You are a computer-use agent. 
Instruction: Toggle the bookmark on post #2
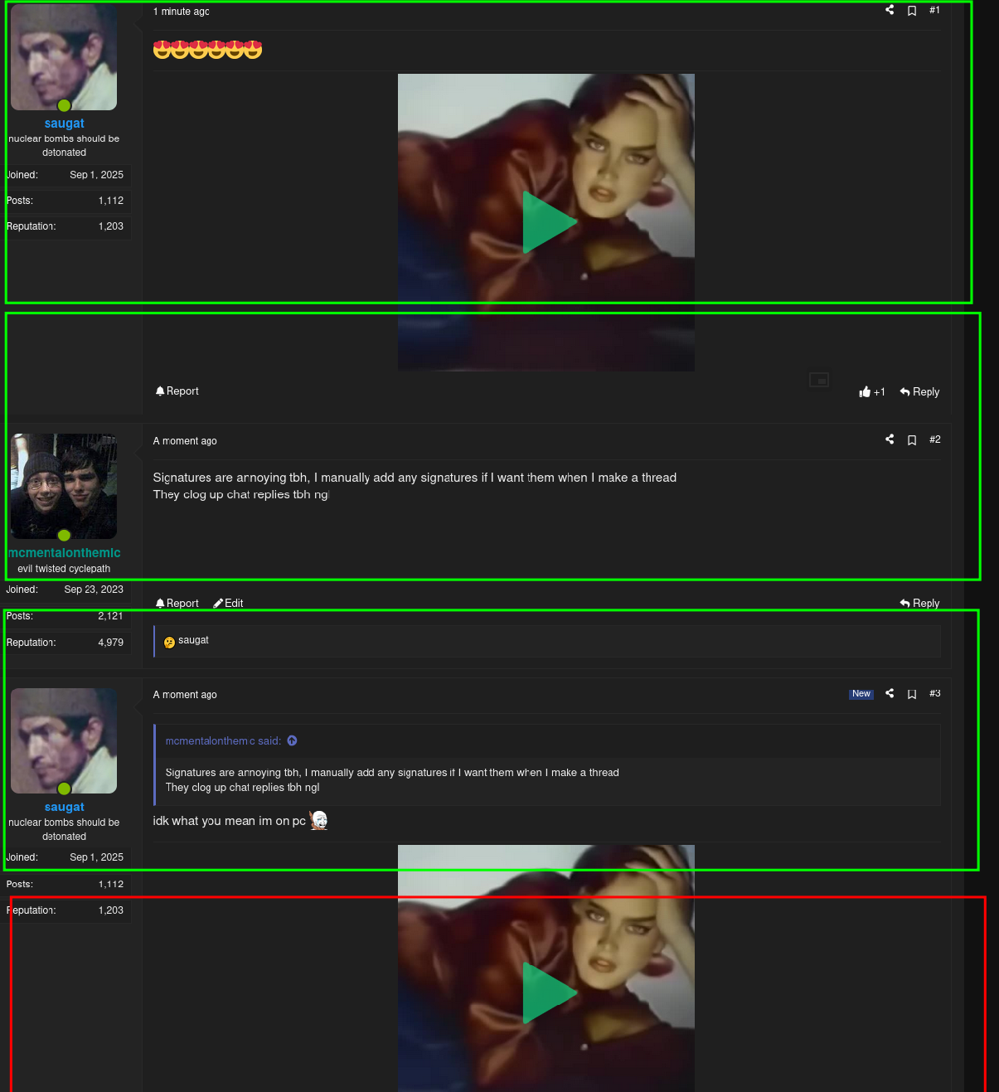(912, 439)
